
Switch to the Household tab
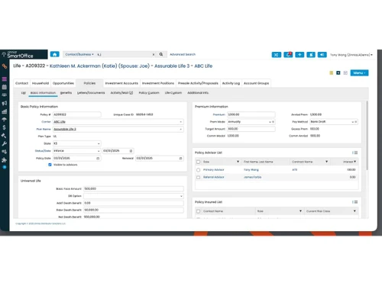coord(40,83)
